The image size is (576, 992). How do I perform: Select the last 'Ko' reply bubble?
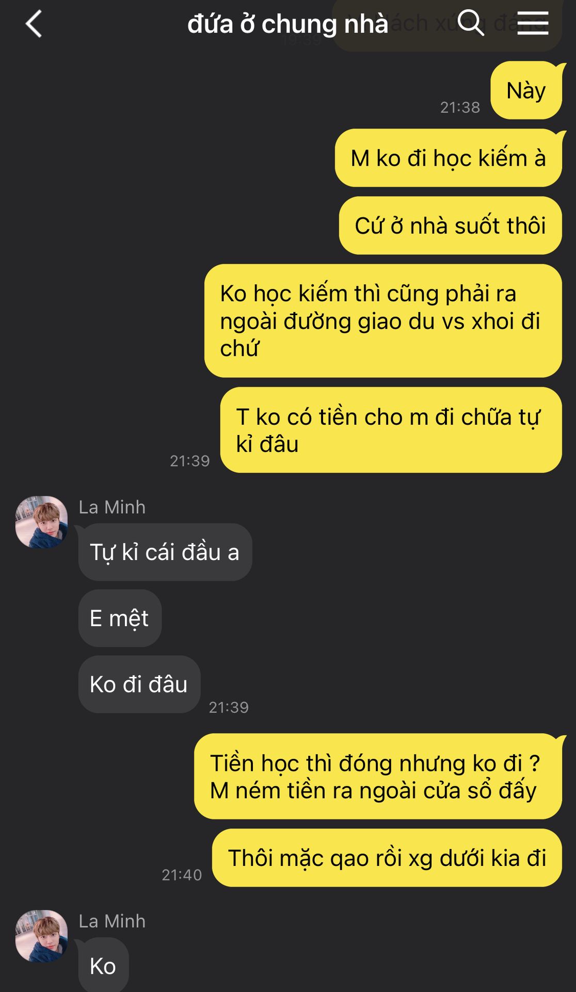pos(103,965)
